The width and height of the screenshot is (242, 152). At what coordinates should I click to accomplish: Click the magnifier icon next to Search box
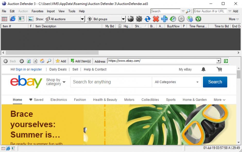188,11
